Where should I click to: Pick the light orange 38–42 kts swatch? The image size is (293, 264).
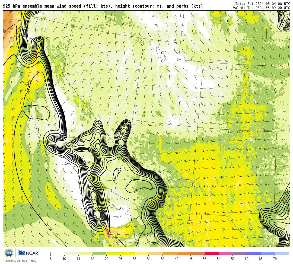(x=170, y=253)
